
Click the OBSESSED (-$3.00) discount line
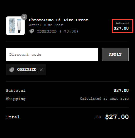57,31
